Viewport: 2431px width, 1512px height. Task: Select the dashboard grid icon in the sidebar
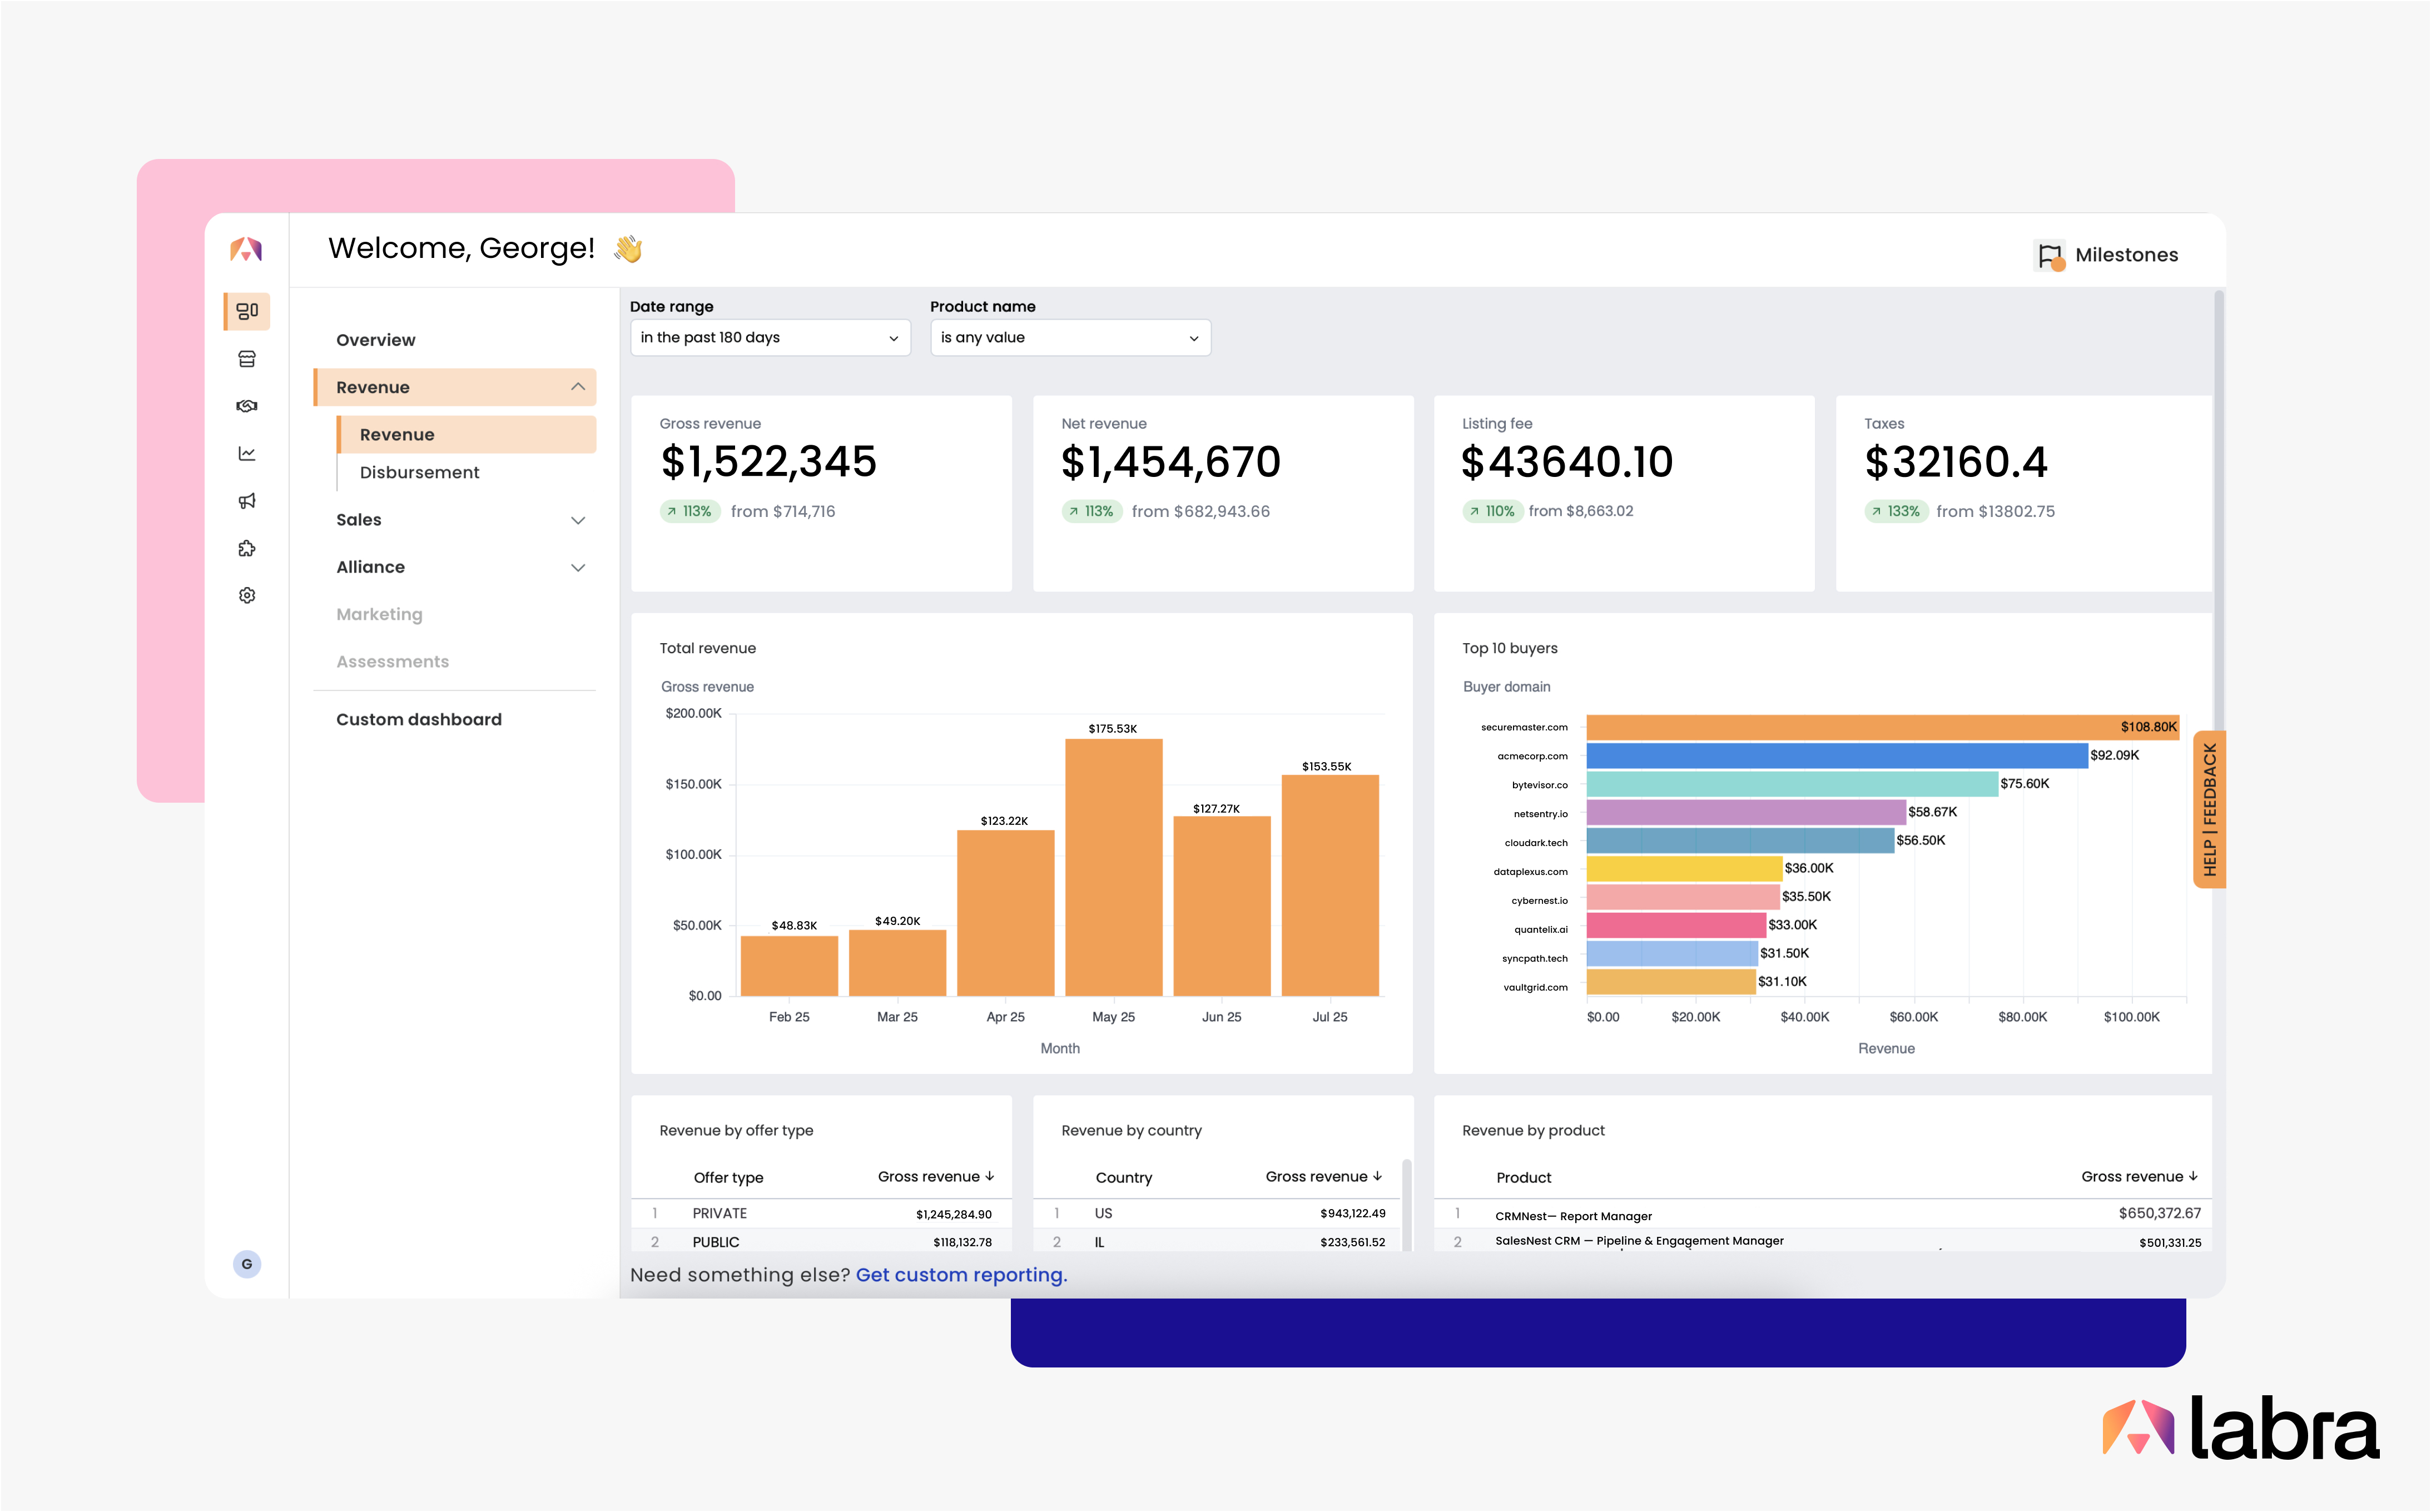(x=247, y=311)
